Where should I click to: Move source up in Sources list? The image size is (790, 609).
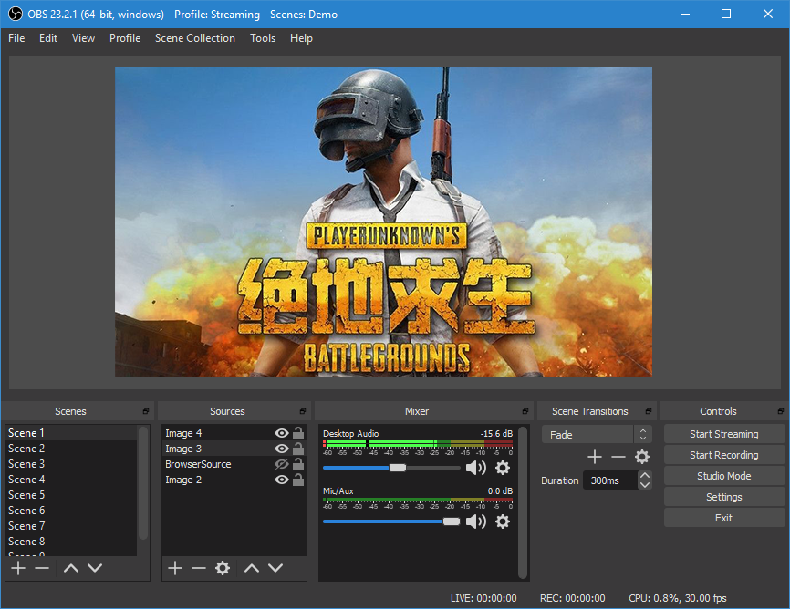pos(252,568)
